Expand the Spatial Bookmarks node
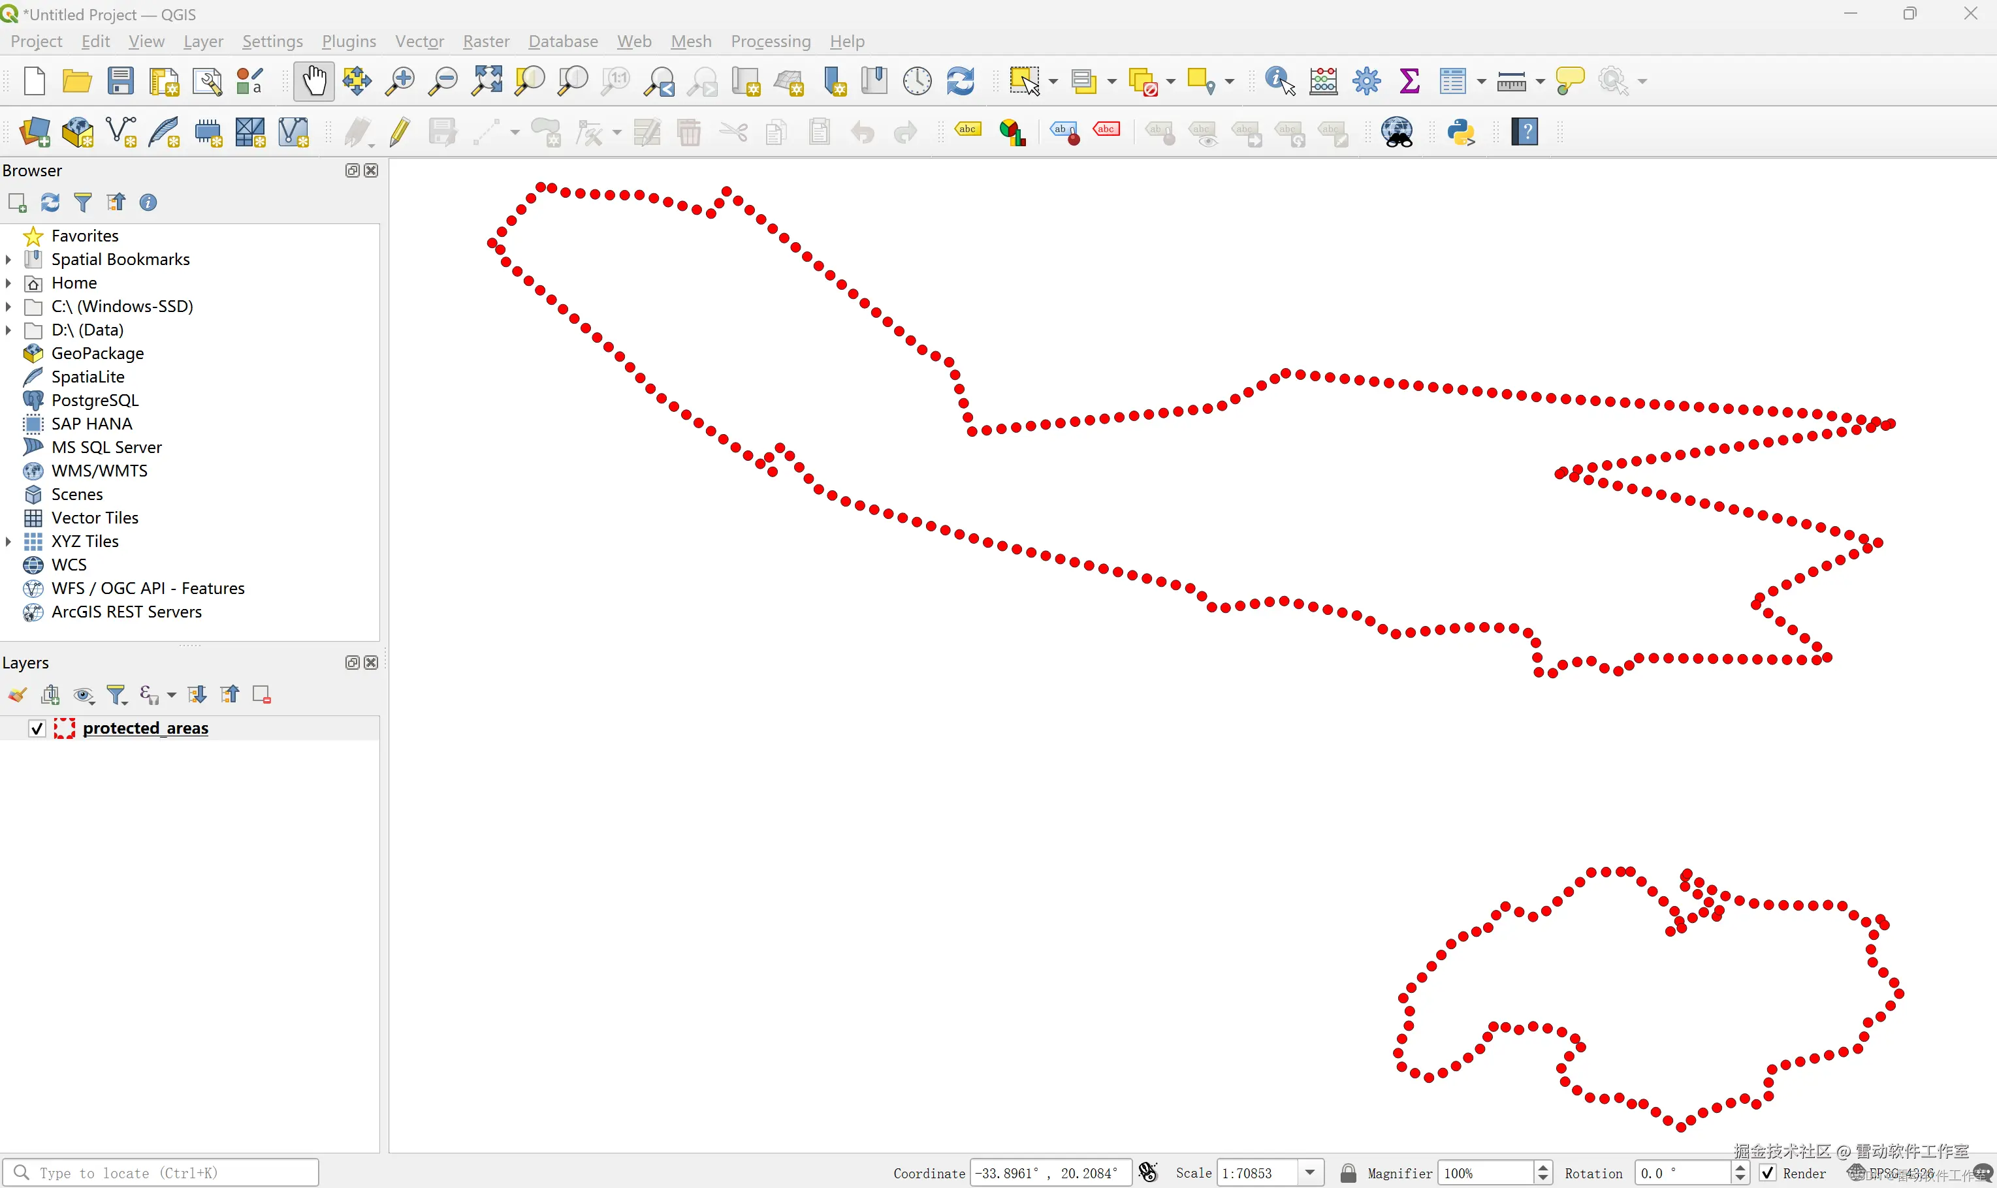 [8, 259]
